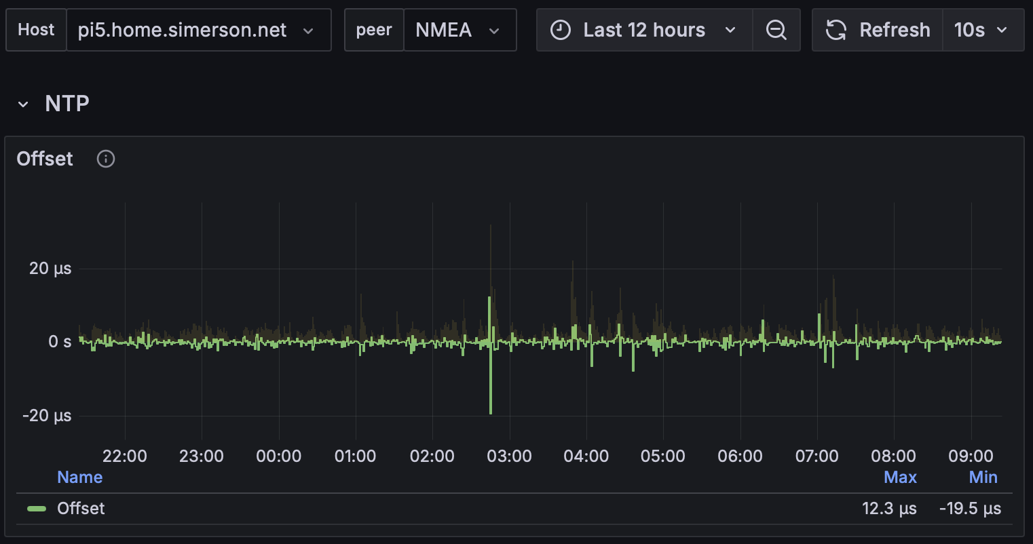Click the Offset panel title

(x=45, y=159)
